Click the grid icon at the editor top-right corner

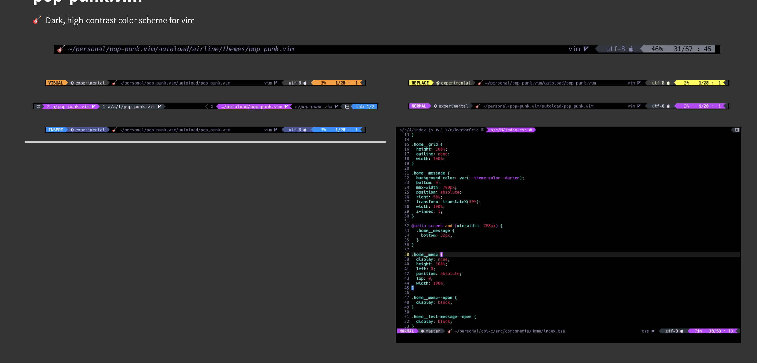[737, 130]
